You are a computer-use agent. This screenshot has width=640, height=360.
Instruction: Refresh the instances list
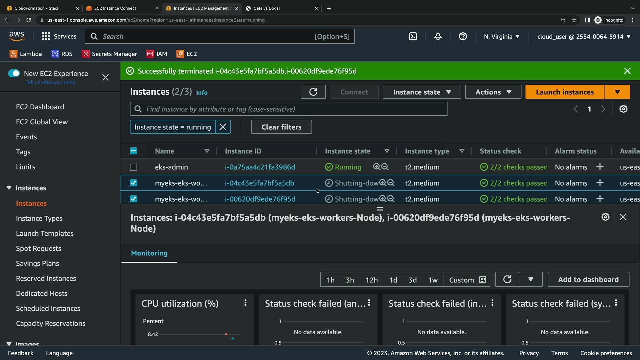(313, 92)
